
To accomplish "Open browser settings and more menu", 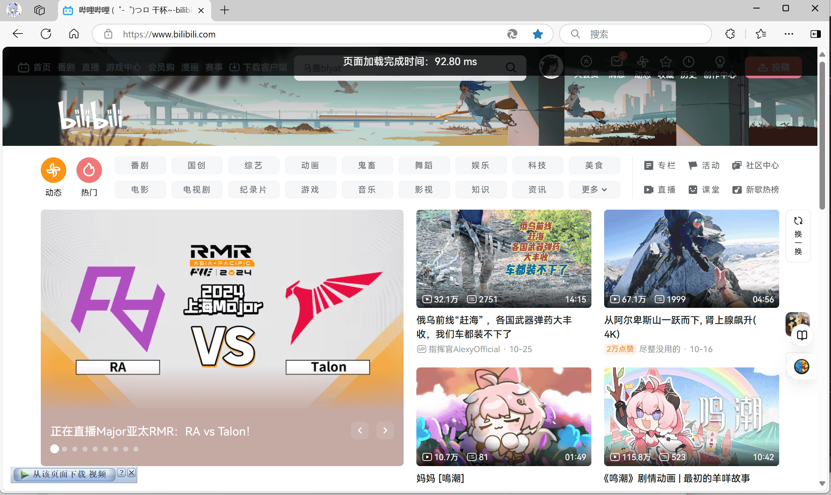I will (789, 34).
